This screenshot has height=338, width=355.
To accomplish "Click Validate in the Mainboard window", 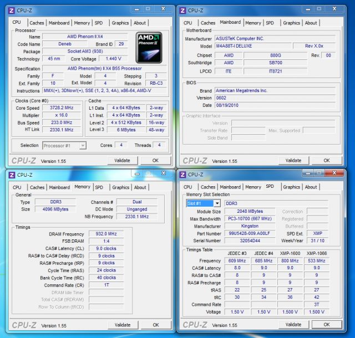I will 293,160.
